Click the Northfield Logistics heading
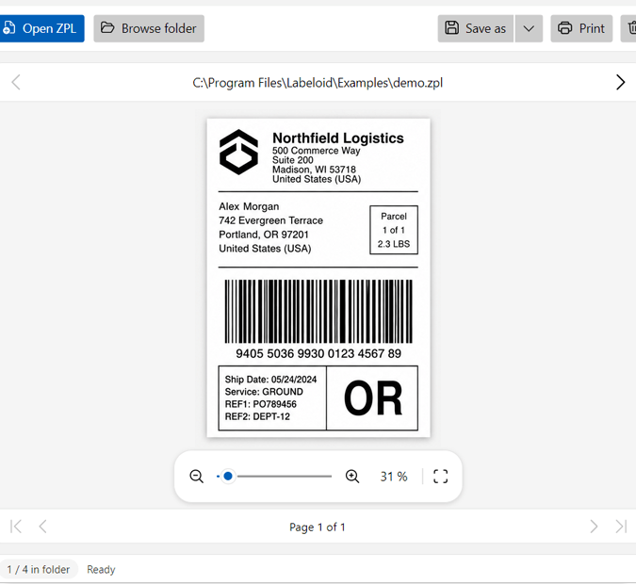636x584 pixels. pos(338,138)
